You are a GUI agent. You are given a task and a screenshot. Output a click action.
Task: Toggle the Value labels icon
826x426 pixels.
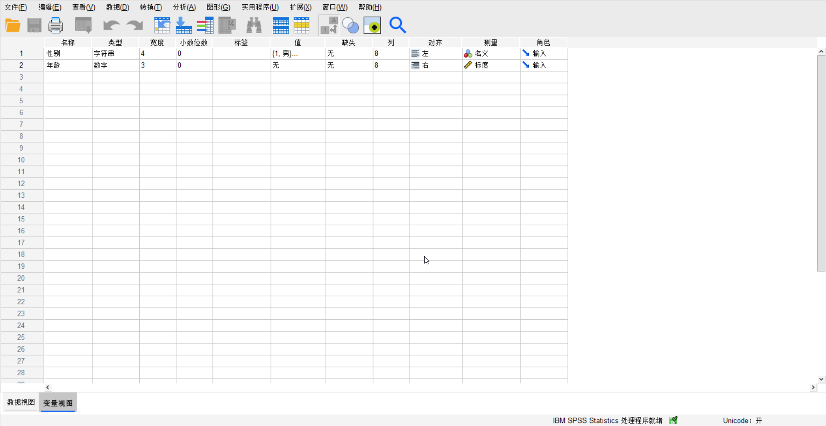tap(329, 25)
